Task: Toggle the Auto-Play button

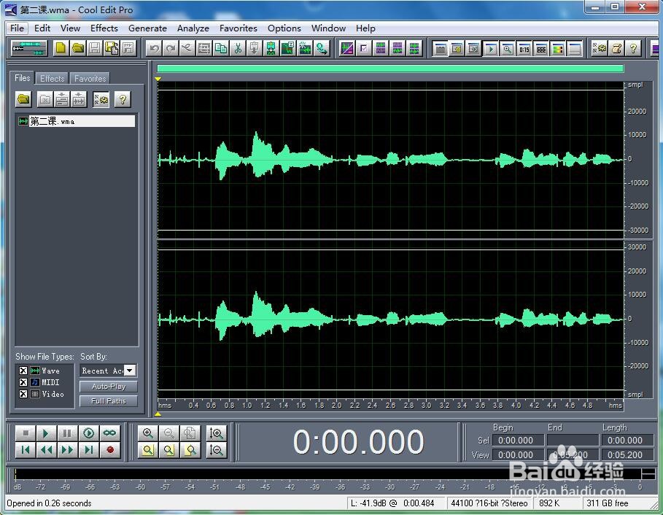Action: coord(109,387)
